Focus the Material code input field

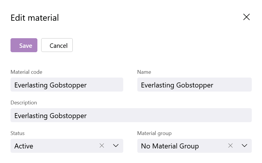(67, 85)
